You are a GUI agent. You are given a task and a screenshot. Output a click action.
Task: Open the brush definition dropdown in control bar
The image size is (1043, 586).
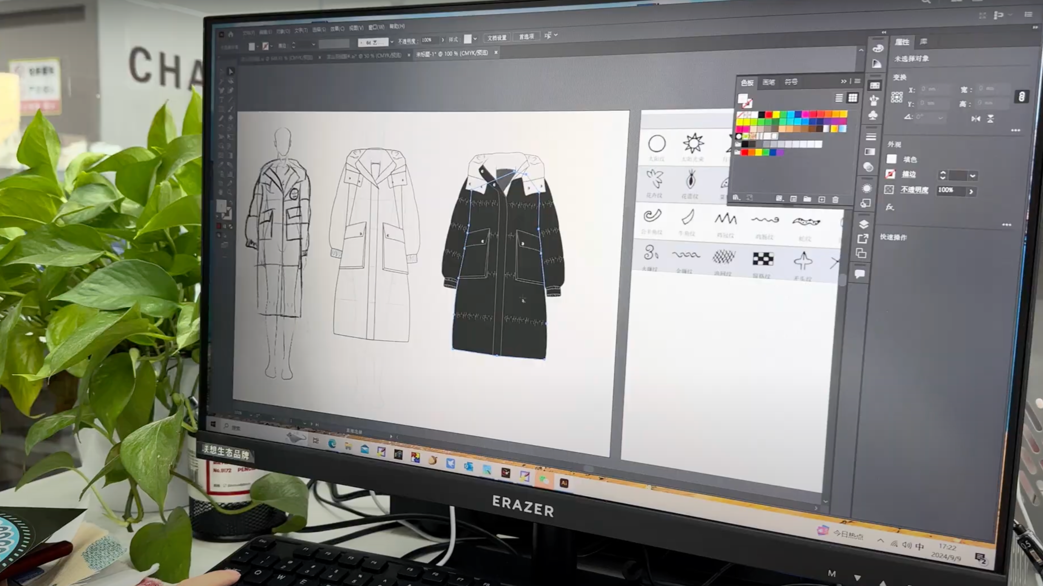coord(392,42)
